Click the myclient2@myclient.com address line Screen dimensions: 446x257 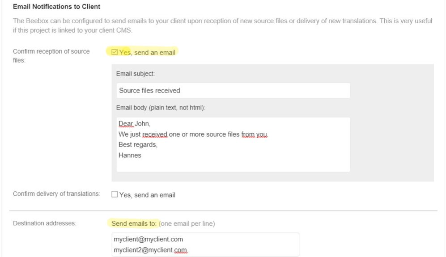[150, 249]
